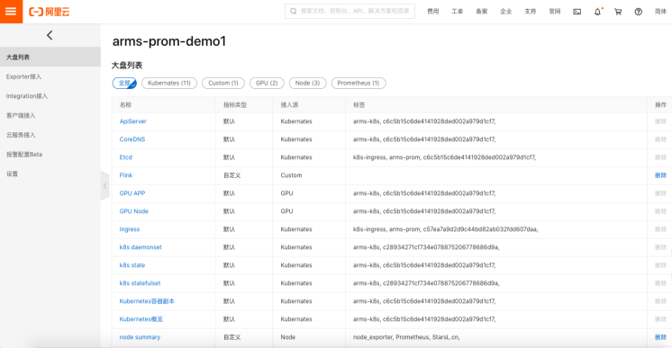The width and height of the screenshot is (672, 348).
Task: Click the Alibaba Cloud logo
Action: coord(50,12)
